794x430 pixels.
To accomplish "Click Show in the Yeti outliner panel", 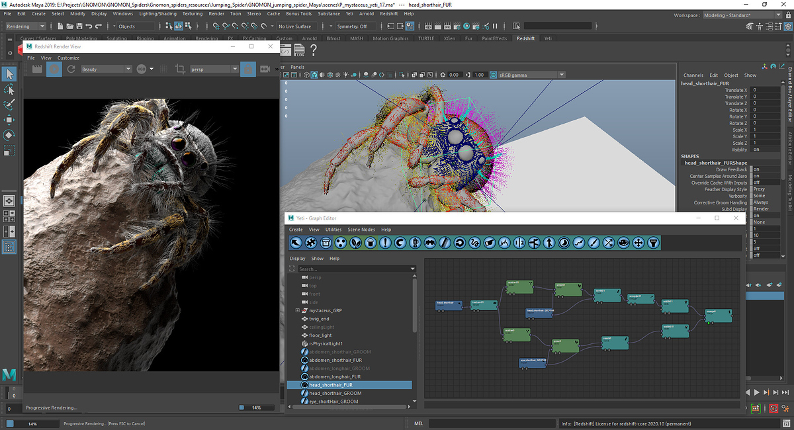I will (318, 258).
